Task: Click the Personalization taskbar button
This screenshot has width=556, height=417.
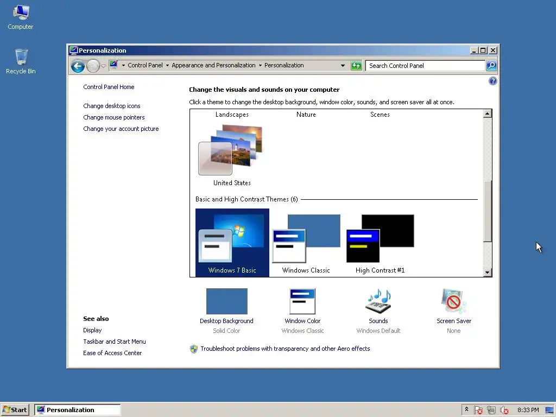Action: click(78, 410)
